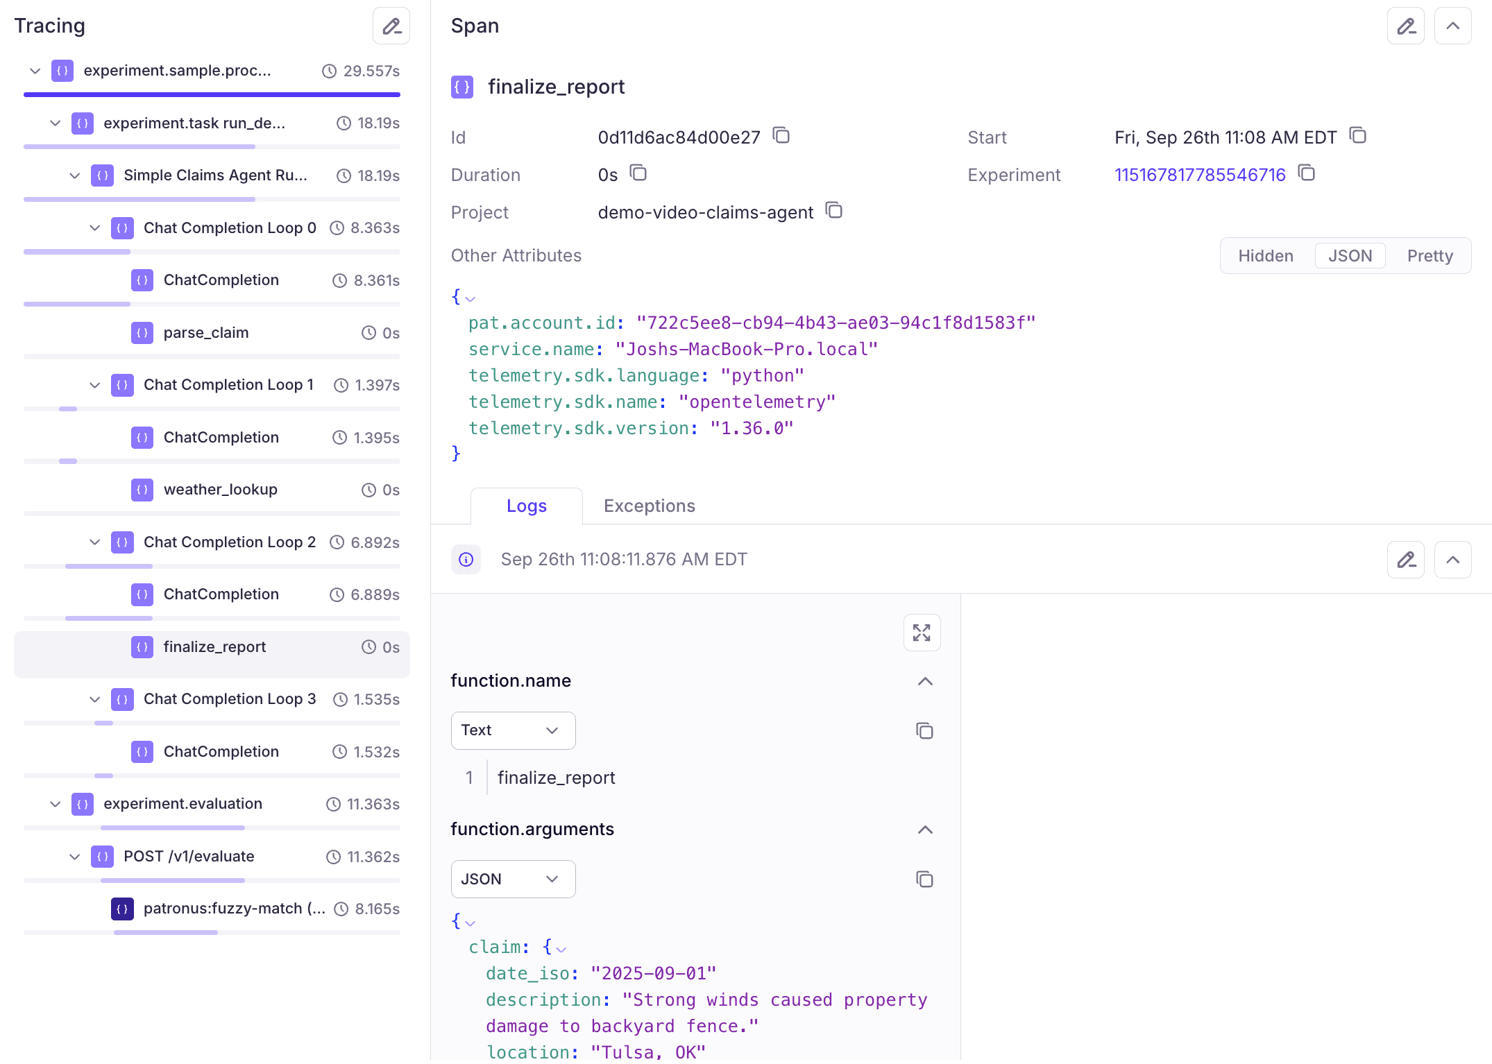Collapse the Chat Completion Loop 2 node
1492x1064 pixels.
[95, 542]
